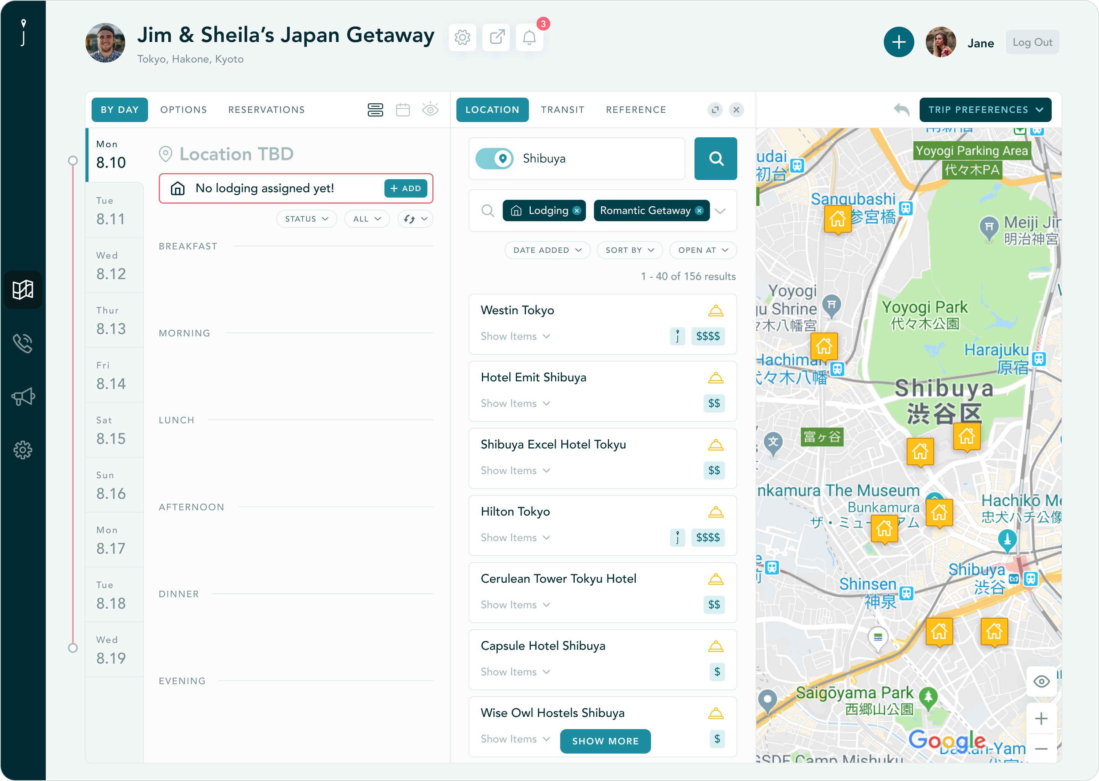Open the megaphone announcements sidebar icon

click(x=23, y=396)
